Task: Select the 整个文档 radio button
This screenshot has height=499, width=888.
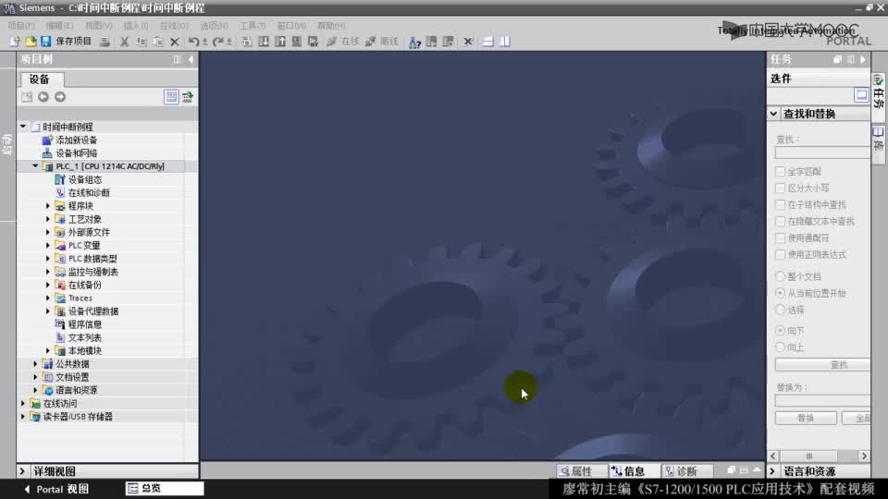Action: [x=781, y=276]
